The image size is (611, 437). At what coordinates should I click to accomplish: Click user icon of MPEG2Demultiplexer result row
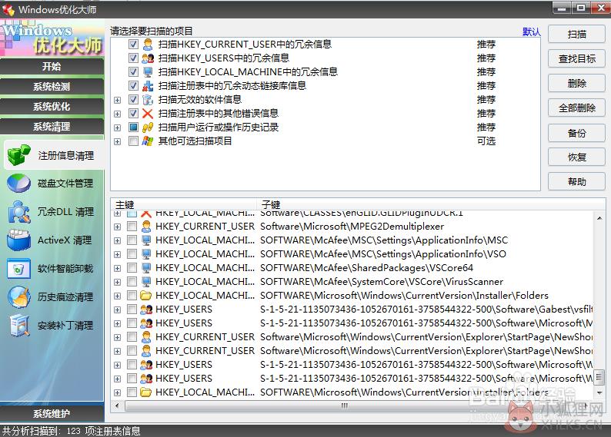(x=146, y=227)
